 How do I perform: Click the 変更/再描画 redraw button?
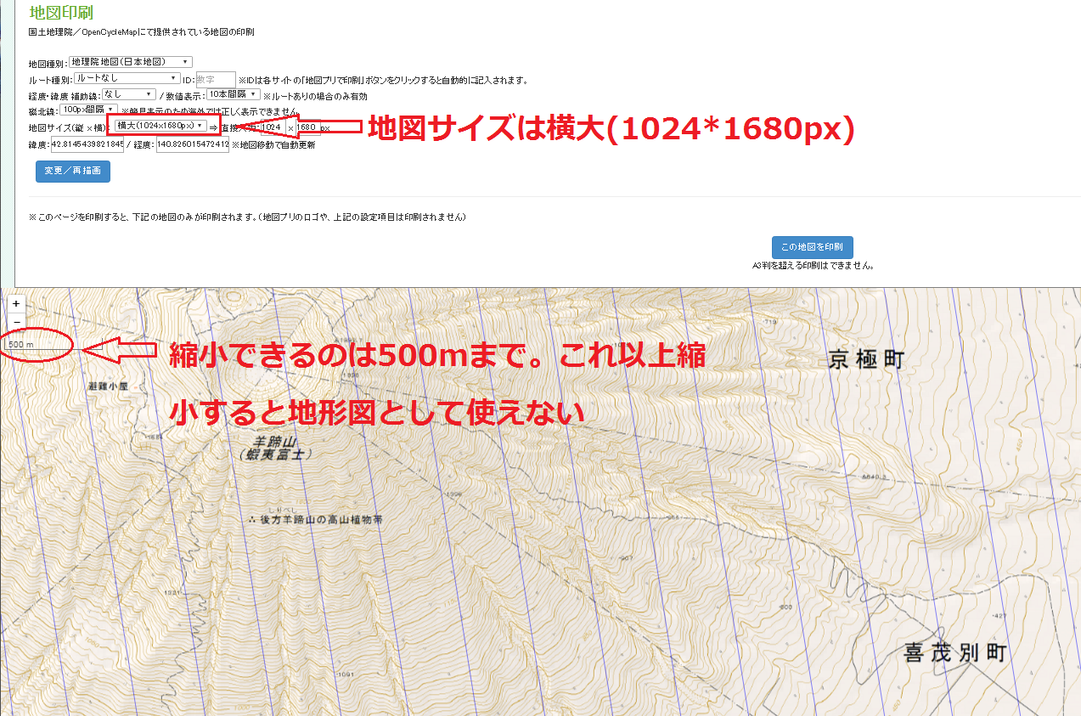click(72, 172)
